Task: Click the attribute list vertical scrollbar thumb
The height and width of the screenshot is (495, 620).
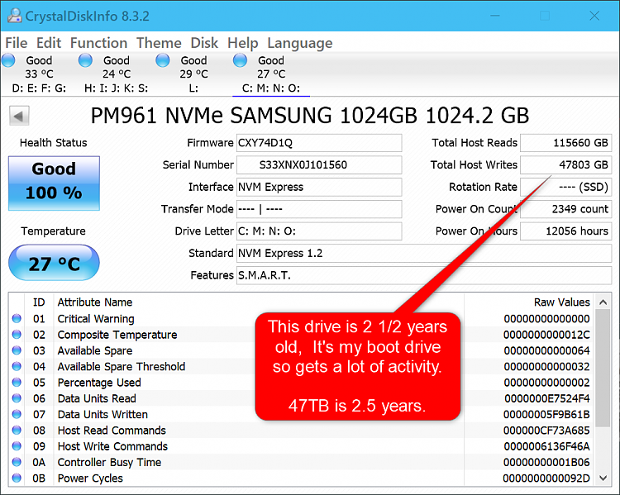Action: [x=603, y=369]
